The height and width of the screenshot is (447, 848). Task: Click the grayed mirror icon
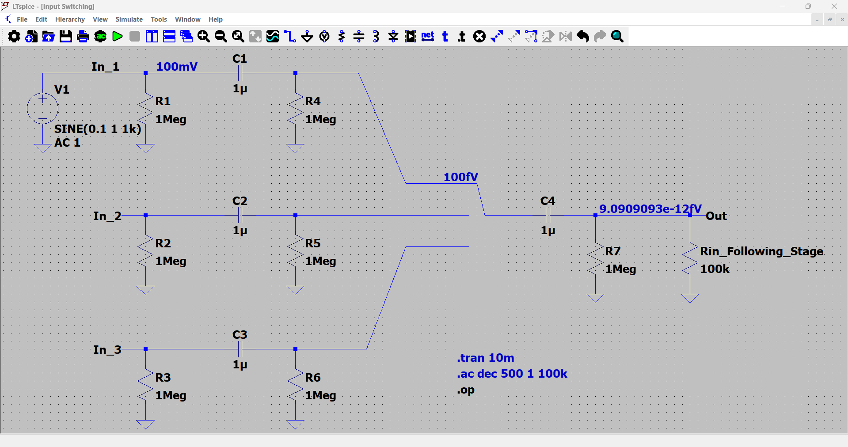coord(566,36)
